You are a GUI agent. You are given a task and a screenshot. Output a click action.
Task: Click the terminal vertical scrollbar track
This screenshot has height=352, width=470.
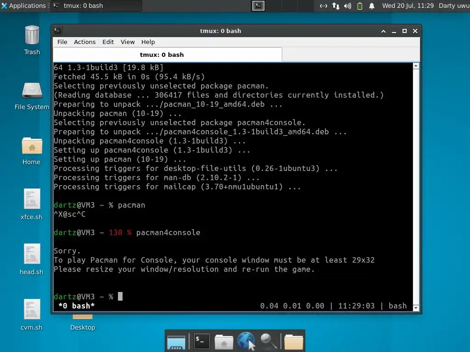[416, 187]
